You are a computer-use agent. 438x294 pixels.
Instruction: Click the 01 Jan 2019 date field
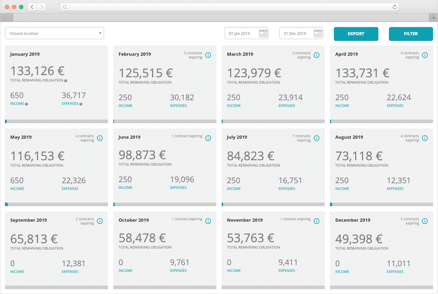pos(246,33)
